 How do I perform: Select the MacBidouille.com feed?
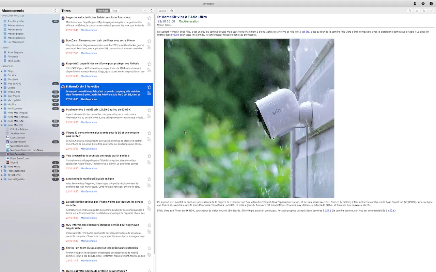click(x=19, y=146)
